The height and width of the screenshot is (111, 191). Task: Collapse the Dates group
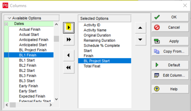6,24
